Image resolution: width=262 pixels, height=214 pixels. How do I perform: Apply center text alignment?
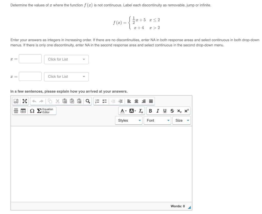pyautogui.click(x=136, y=101)
